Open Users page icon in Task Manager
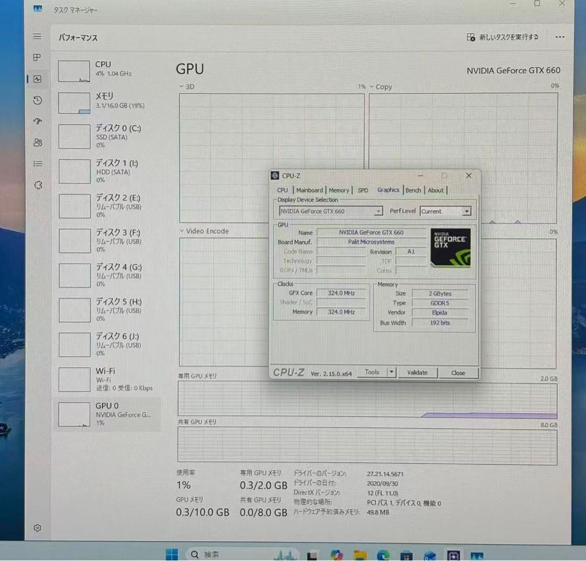Screen dimensions: 586x561 [x=38, y=142]
